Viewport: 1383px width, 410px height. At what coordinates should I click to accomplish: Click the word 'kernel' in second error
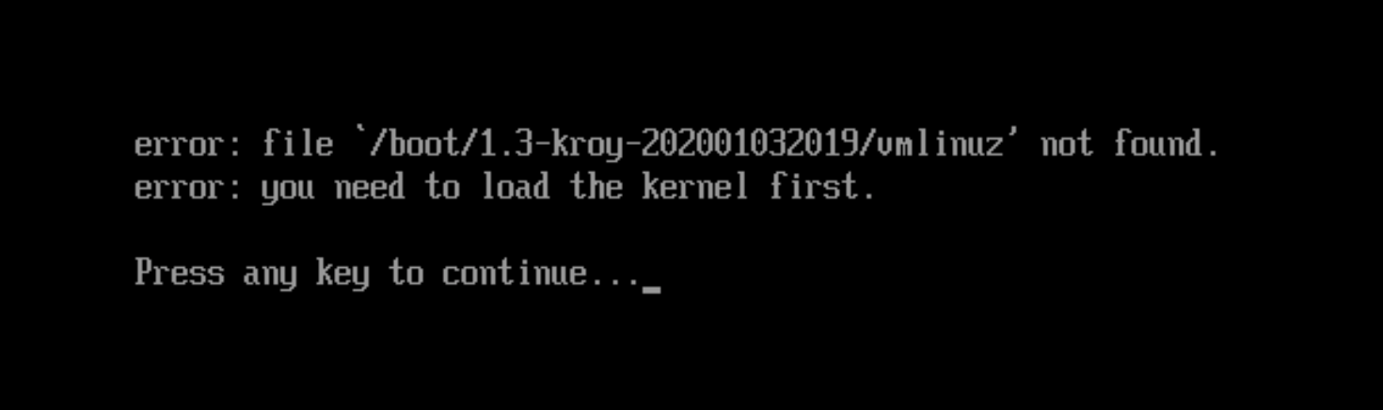click(x=695, y=186)
